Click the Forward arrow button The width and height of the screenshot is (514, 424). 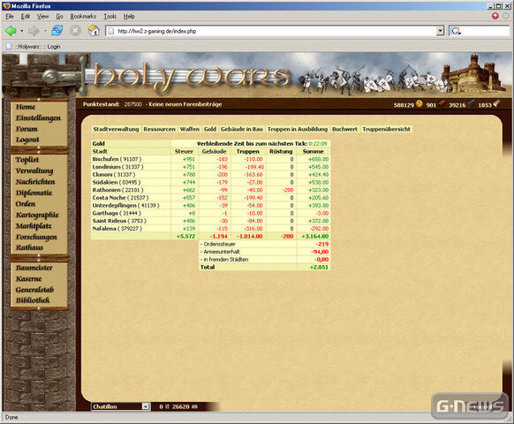point(34,31)
